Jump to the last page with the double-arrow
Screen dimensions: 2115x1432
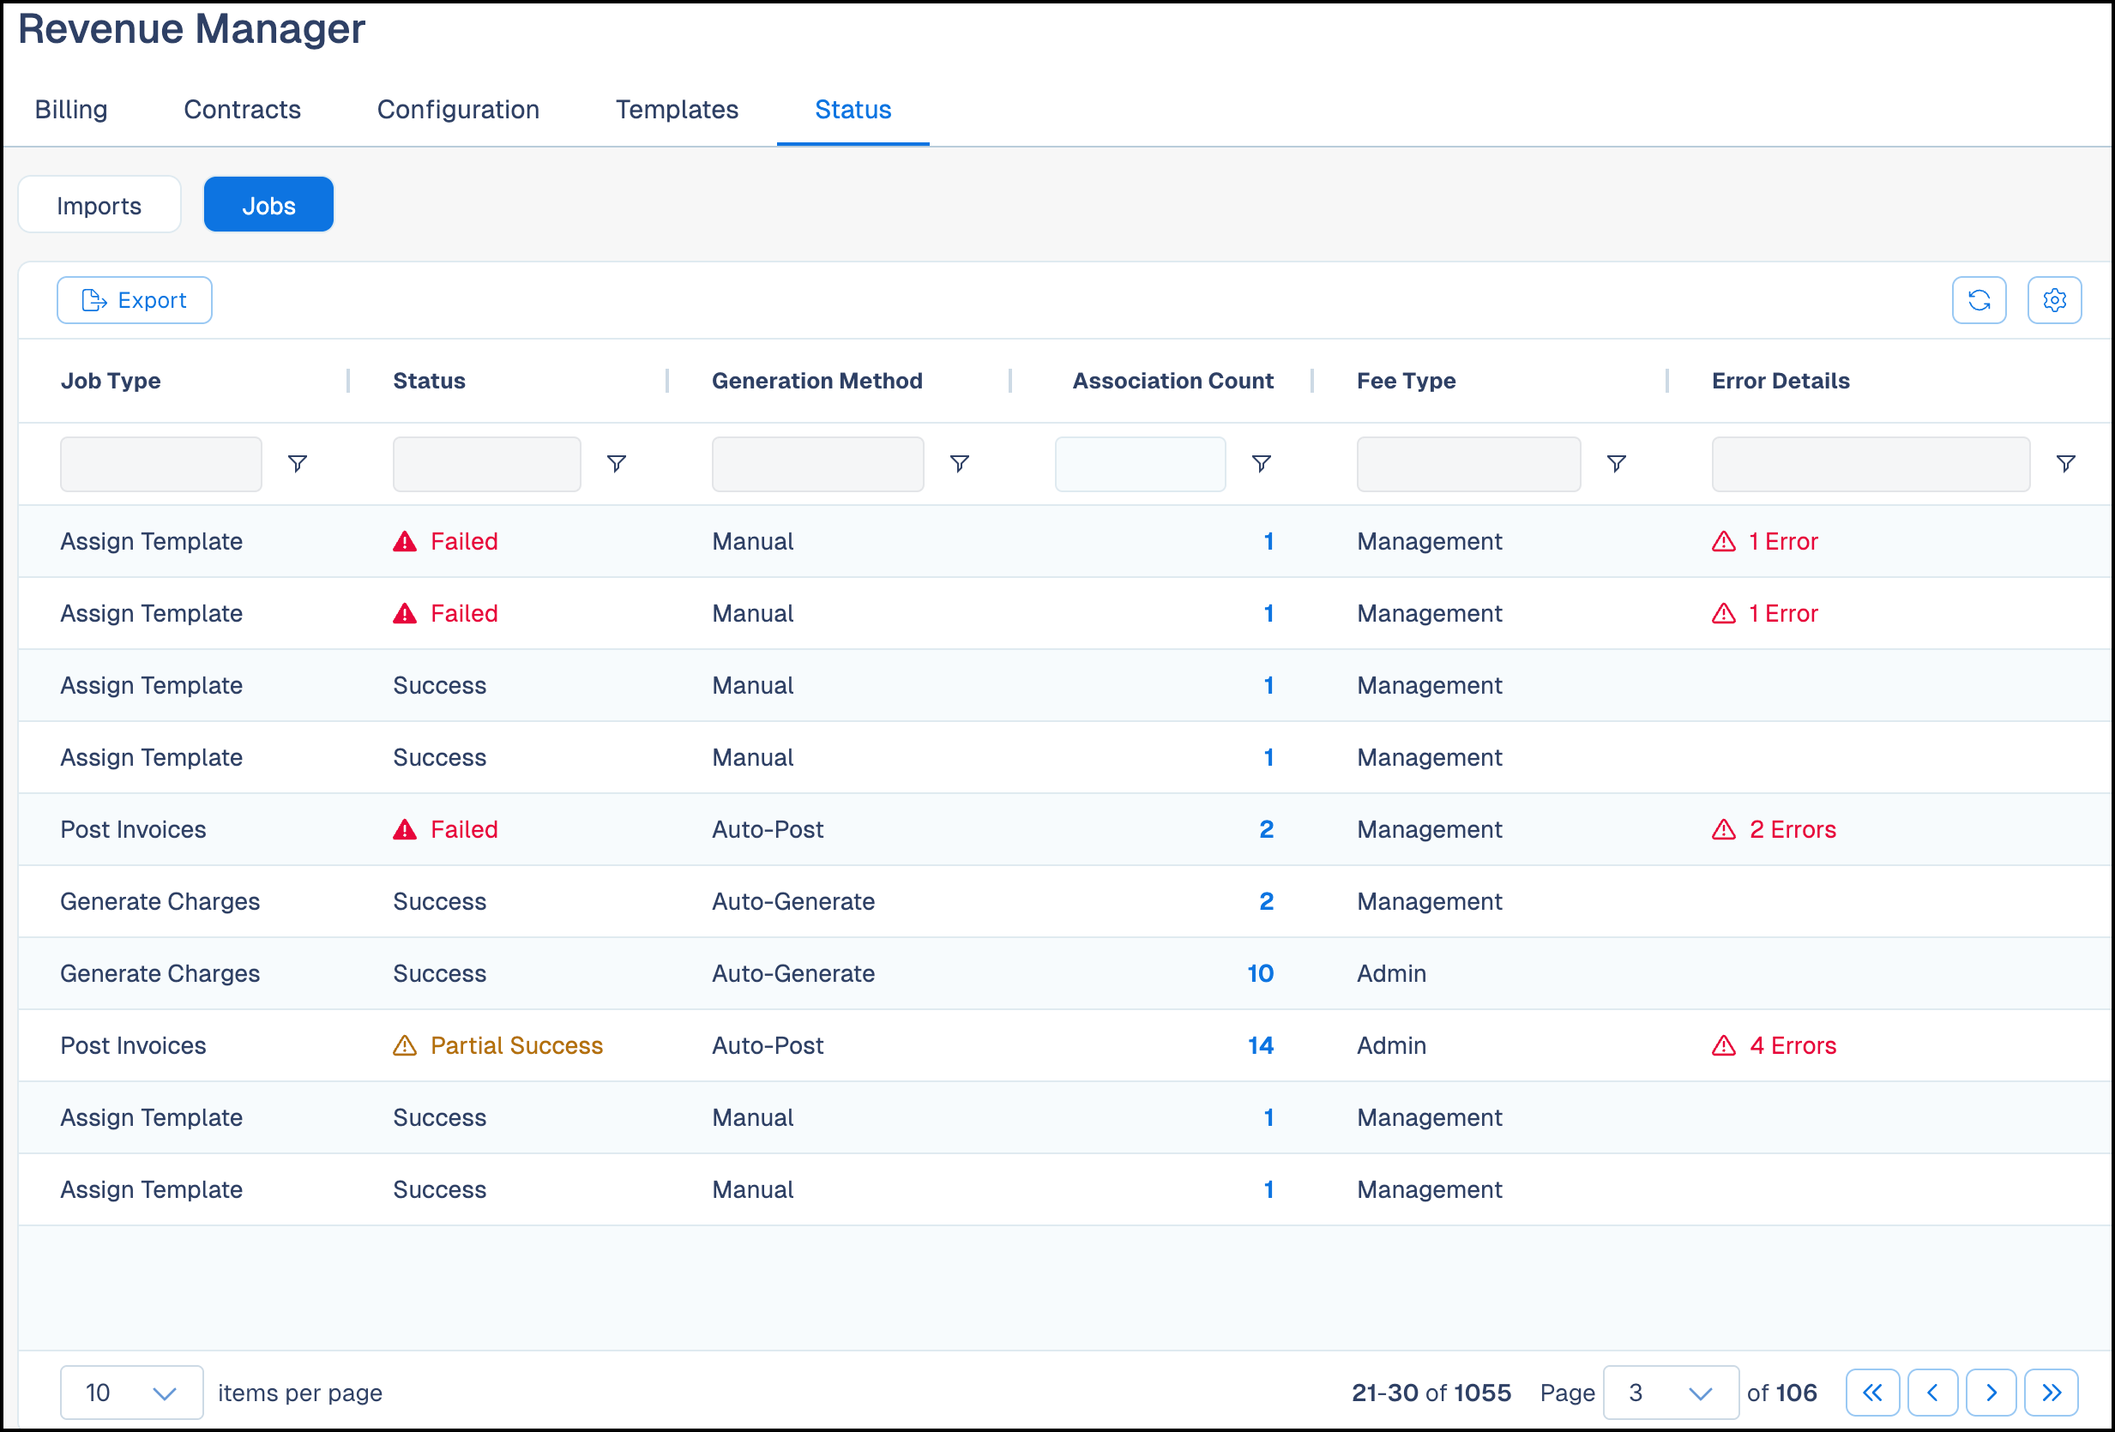click(2052, 1392)
